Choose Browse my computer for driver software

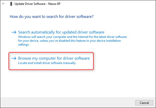[x=54, y=58]
